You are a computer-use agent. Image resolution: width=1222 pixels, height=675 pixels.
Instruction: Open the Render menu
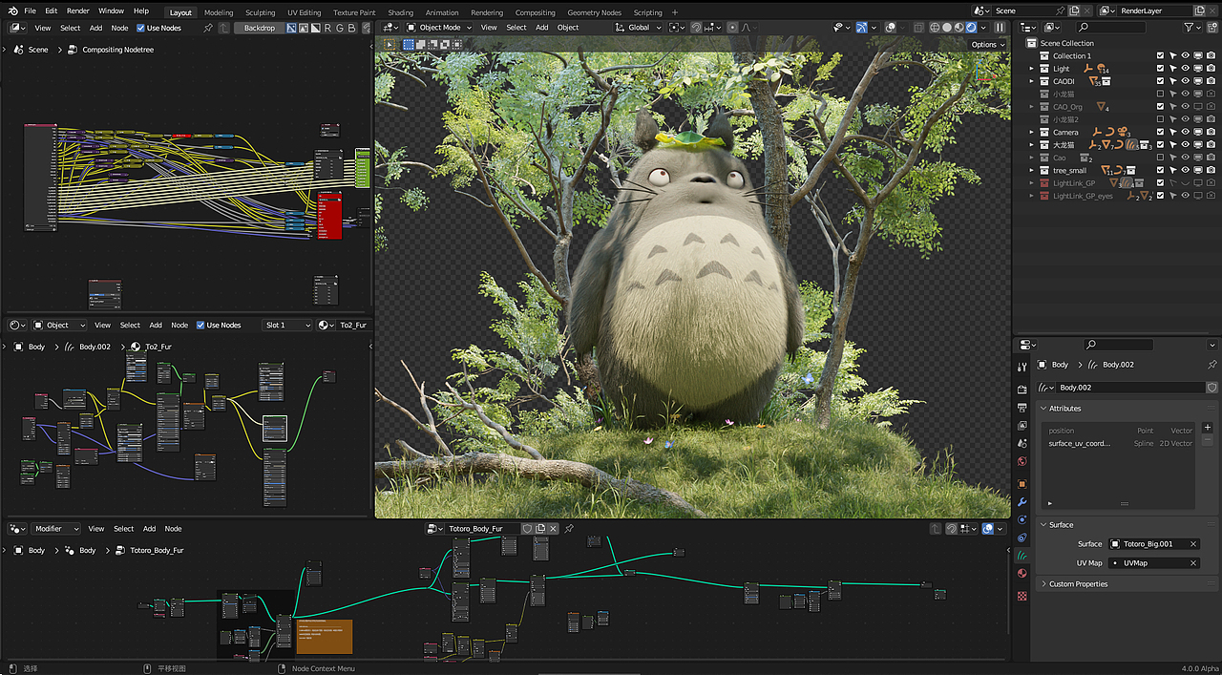[x=78, y=11]
